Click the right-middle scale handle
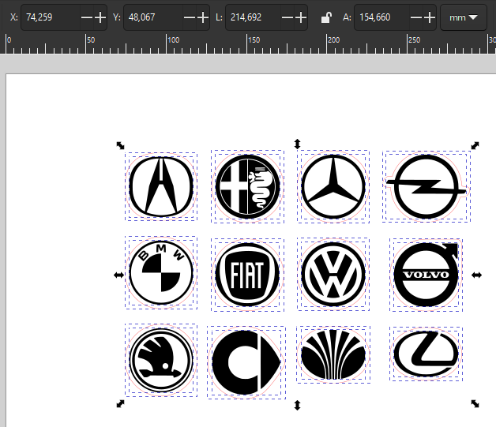The image size is (496, 427). point(476,275)
